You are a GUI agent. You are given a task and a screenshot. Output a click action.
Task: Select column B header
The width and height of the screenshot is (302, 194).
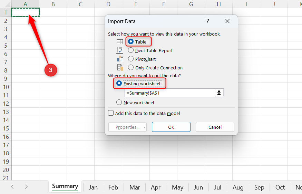click(53, 4)
